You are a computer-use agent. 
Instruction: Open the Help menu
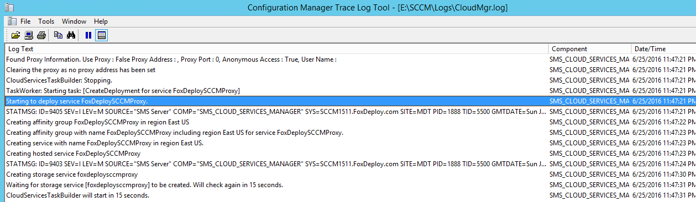point(101,21)
